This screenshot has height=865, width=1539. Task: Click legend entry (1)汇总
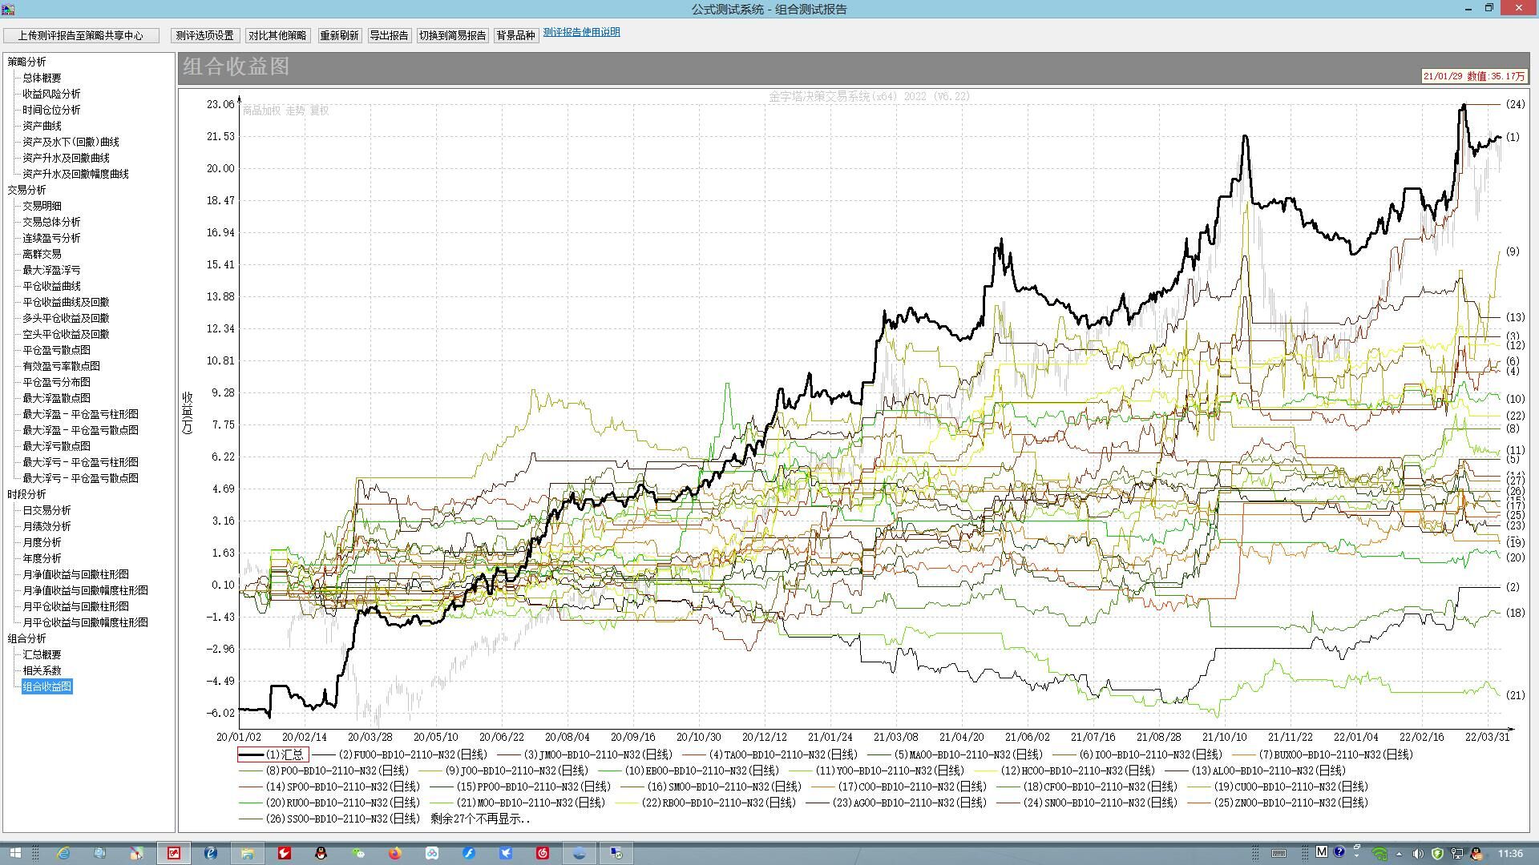[x=273, y=754]
